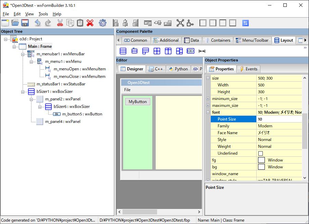Add wxStdDialogButtonSizer OK icon from palette
The height and width of the screenshot is (224, 309).
click(191, 51)
